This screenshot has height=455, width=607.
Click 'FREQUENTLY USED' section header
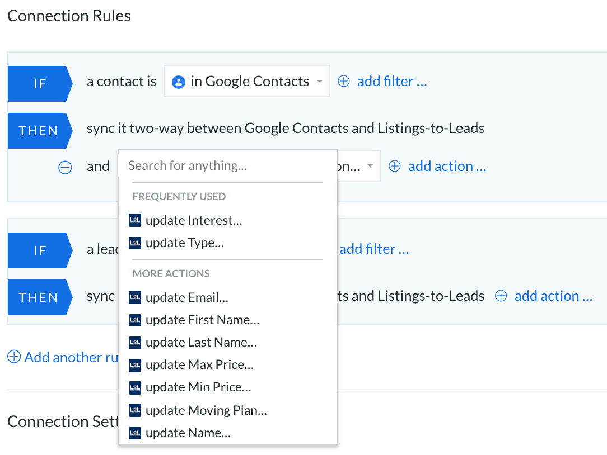point(179,196)
